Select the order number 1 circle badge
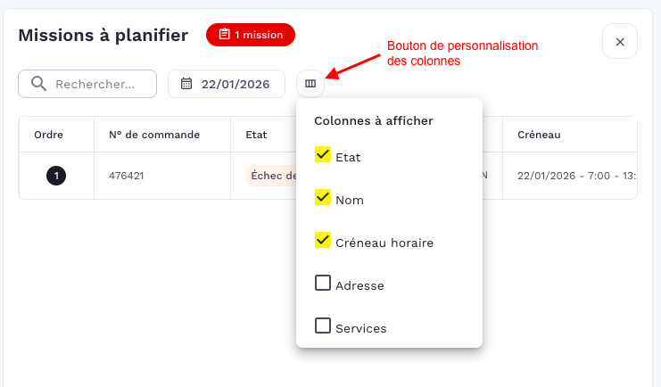 56,176
